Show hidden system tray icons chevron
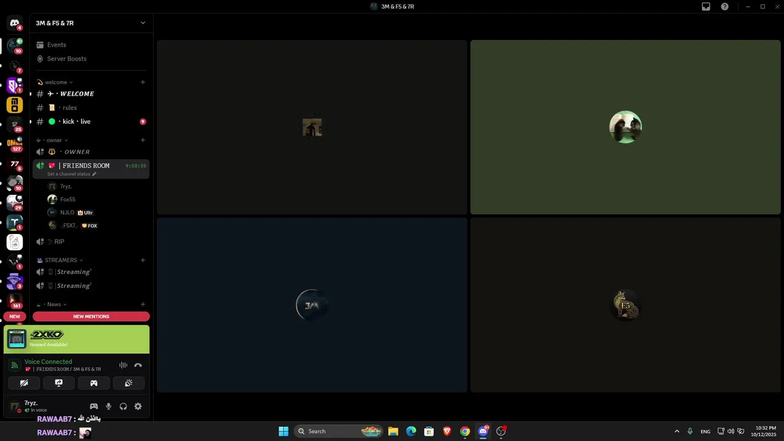 677,431
